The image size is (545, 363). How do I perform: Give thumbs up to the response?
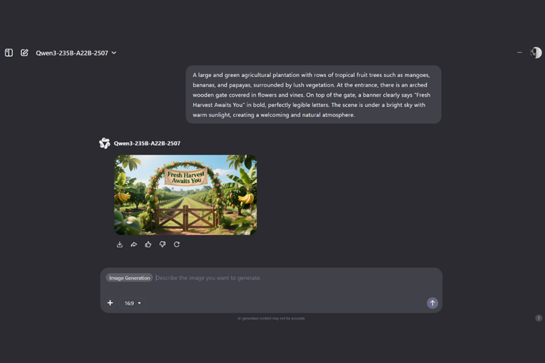point(148,245)
